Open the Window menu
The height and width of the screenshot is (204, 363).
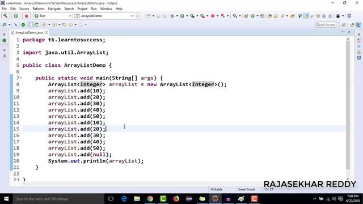tap(106, 9)
